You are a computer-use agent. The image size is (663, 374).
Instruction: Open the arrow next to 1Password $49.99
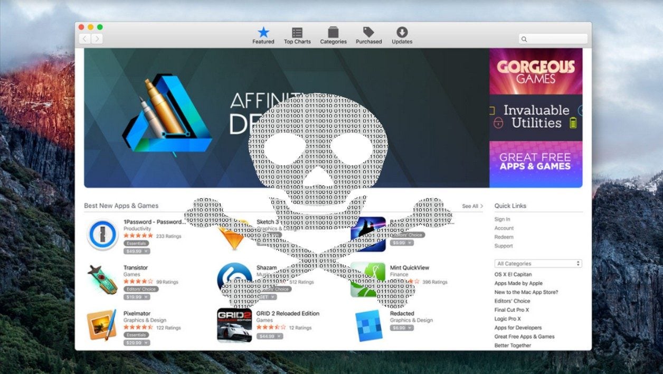(147, 251)
